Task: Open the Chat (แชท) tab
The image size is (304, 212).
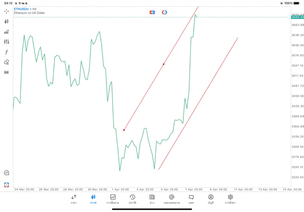Action: (191, 199)
